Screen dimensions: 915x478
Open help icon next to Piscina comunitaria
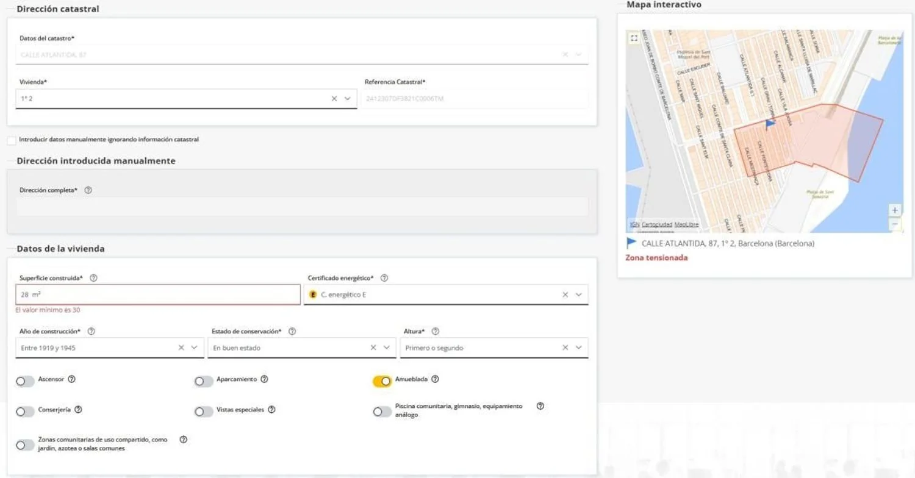point(540,406)
